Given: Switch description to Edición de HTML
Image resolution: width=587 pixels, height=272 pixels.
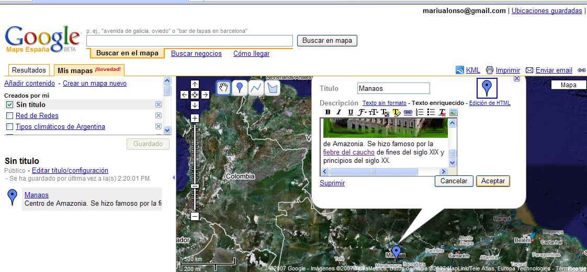Looking at the screenshot, I should [x=490, y=103].
